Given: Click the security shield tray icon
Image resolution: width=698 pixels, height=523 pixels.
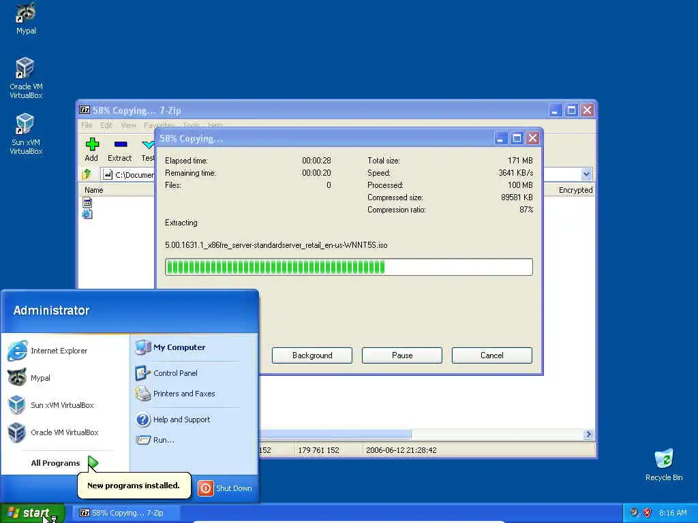Looking at the screenshot, I should pyautogui.click(x=648, y=513).
